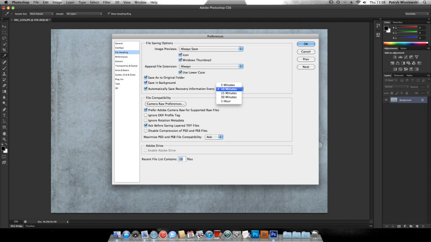Choose 30 Minutes from the recovery interval list
Image resolution: width=431 pixels, height=242 pixels.
coord(229,97)
